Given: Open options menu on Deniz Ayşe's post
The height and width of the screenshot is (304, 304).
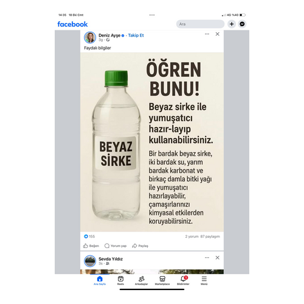Looking at the screenshot, I should (207, 34).
